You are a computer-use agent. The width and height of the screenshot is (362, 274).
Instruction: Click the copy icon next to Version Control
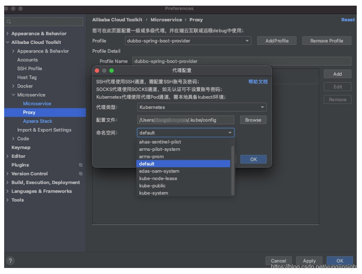point(81,174)
